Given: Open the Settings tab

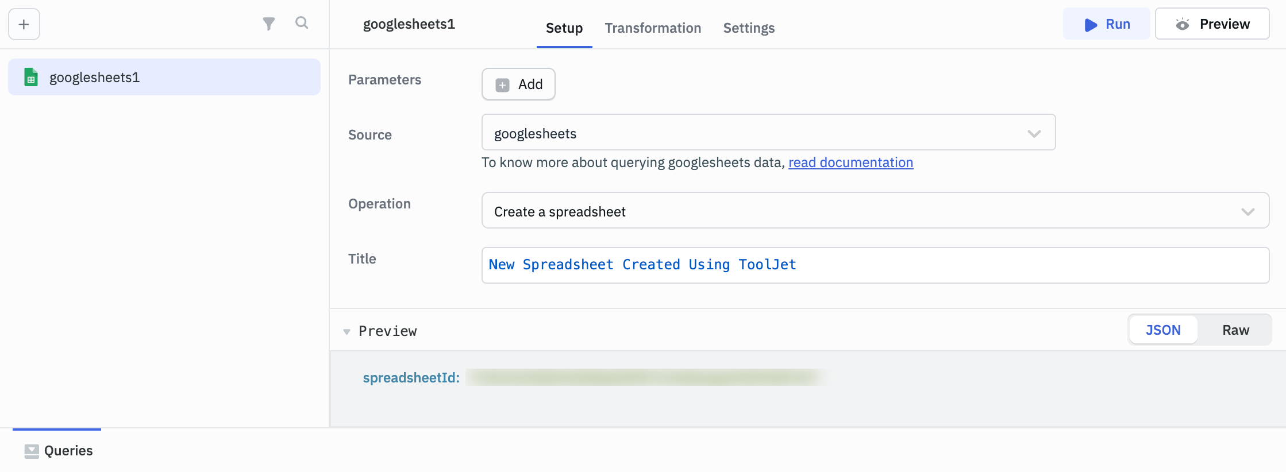Looking at the screenshot, I should 749,28.
